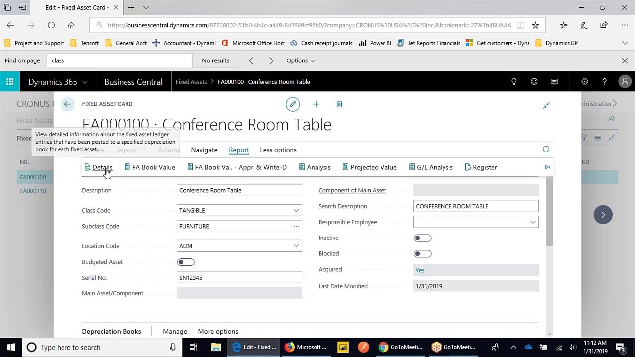Screen dimensions: 635x357
Task: Pin the report action bar
Action: (x=546, y=167)
